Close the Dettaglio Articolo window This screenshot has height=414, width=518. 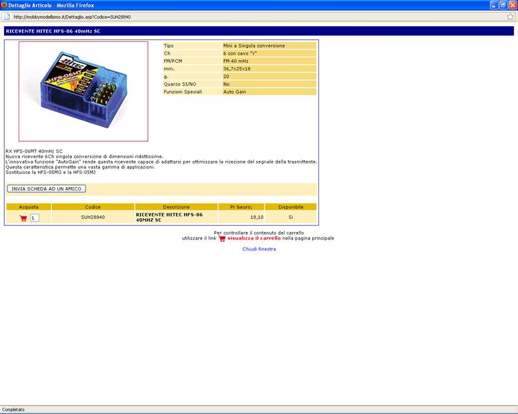pos(512,5)
